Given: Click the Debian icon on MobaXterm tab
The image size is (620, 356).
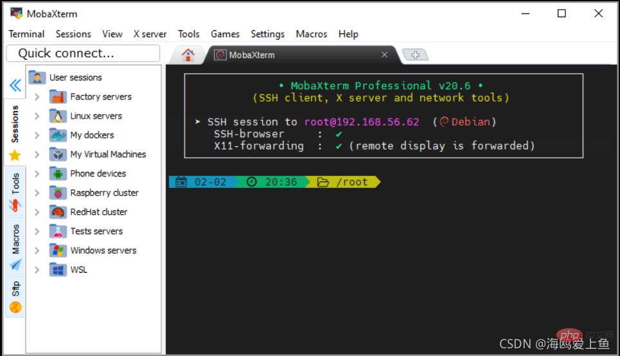Looking at the screenshot, I should coord(220,55).
